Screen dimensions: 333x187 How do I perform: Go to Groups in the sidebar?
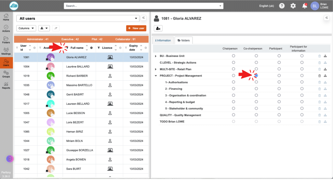6,74
